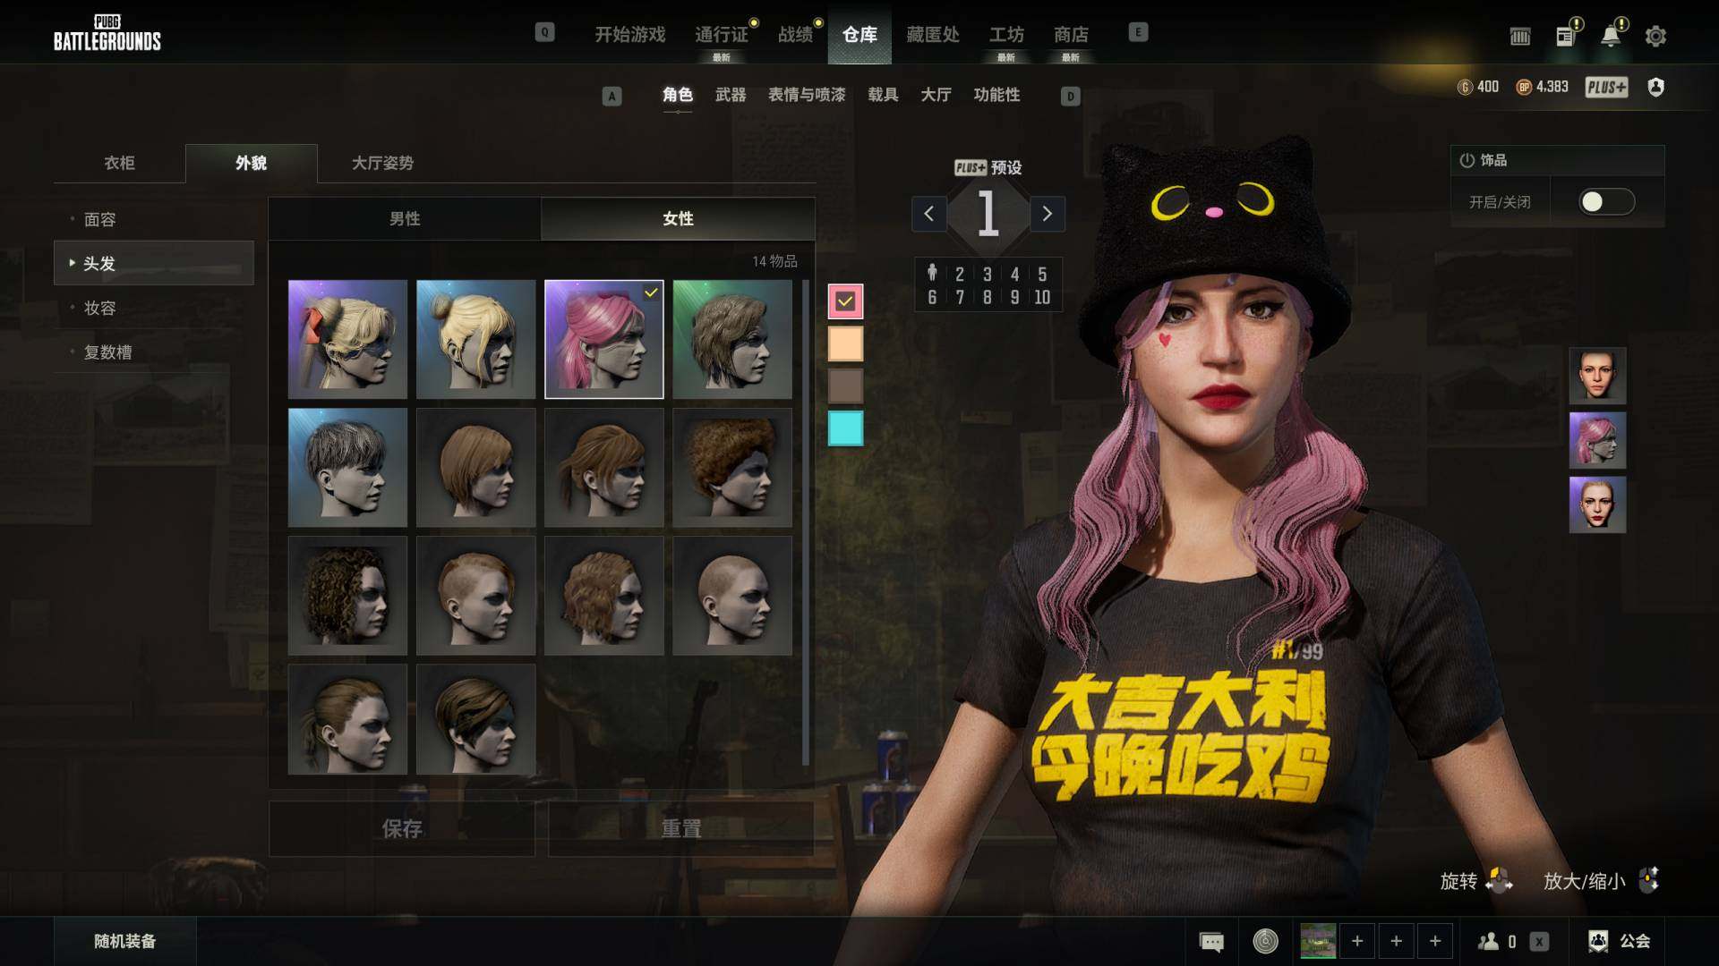Switch to the 衣柜 tab
The image size is (1719, 966).
tap(119, 163)
